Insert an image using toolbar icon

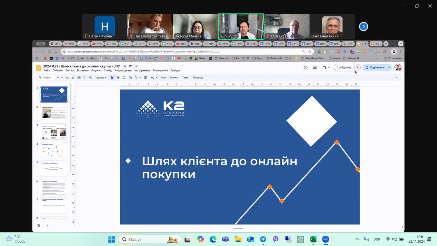coord(124,78)
